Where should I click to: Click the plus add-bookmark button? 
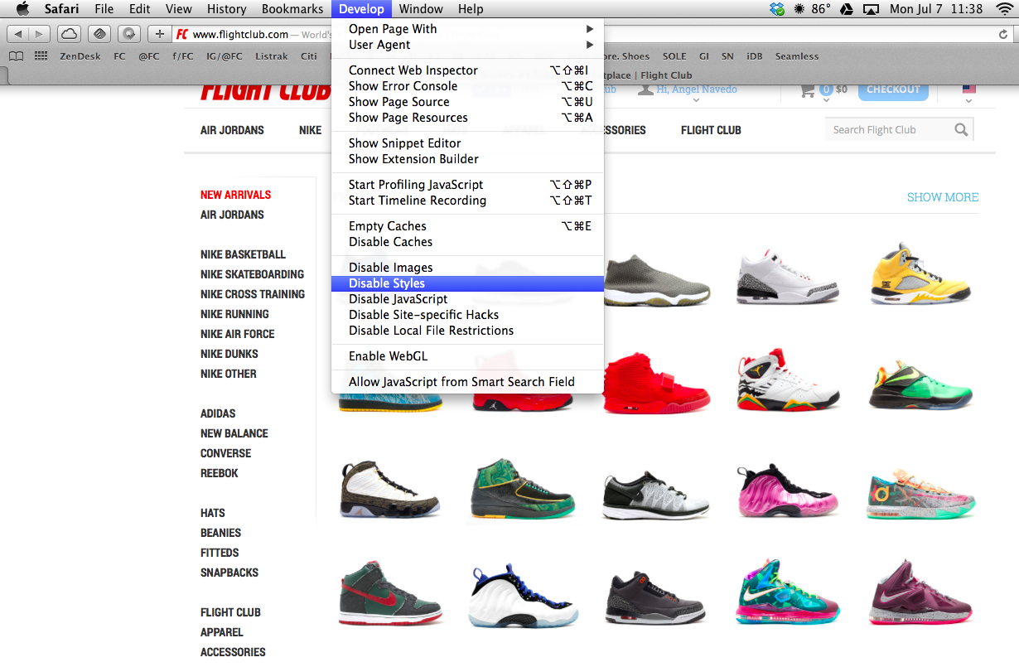pos(160,34)
